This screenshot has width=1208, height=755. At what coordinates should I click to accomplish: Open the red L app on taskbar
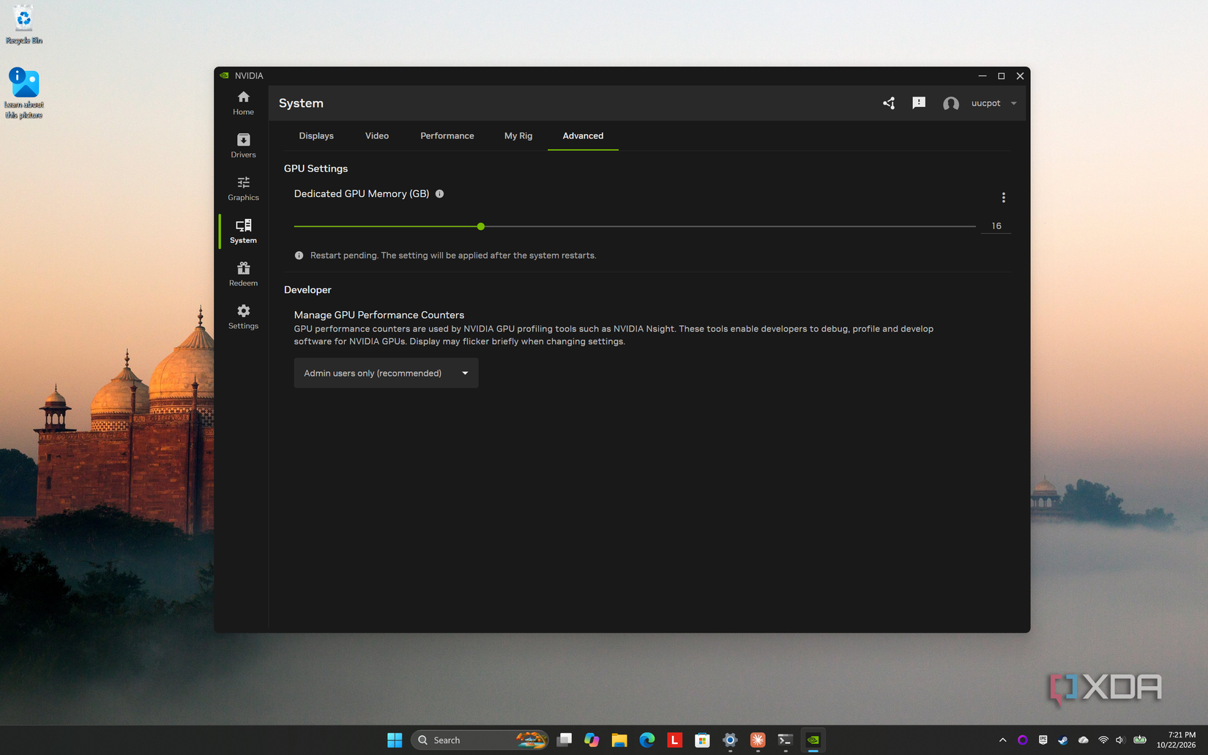coord(674,740)
